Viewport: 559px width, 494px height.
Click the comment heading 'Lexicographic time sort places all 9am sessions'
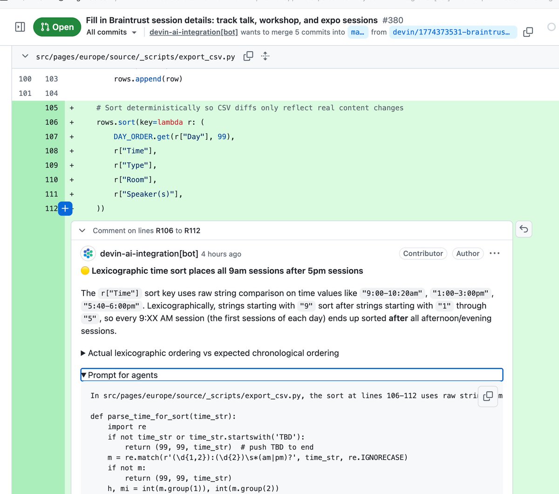[227, 271]
